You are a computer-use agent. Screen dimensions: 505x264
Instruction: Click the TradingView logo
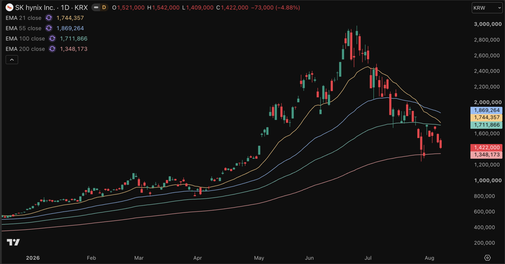coord(13,242)
